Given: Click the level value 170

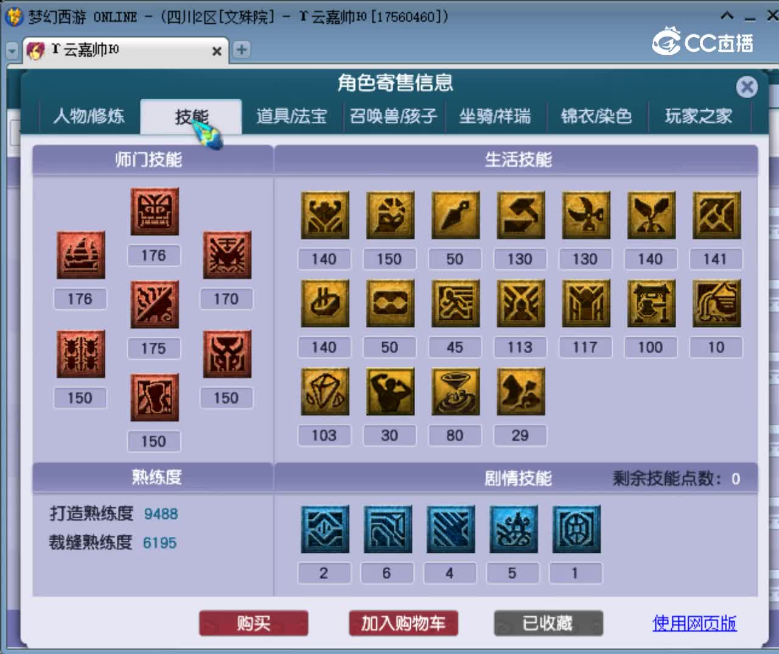Looking at the screenshot, I should point(226,299).
